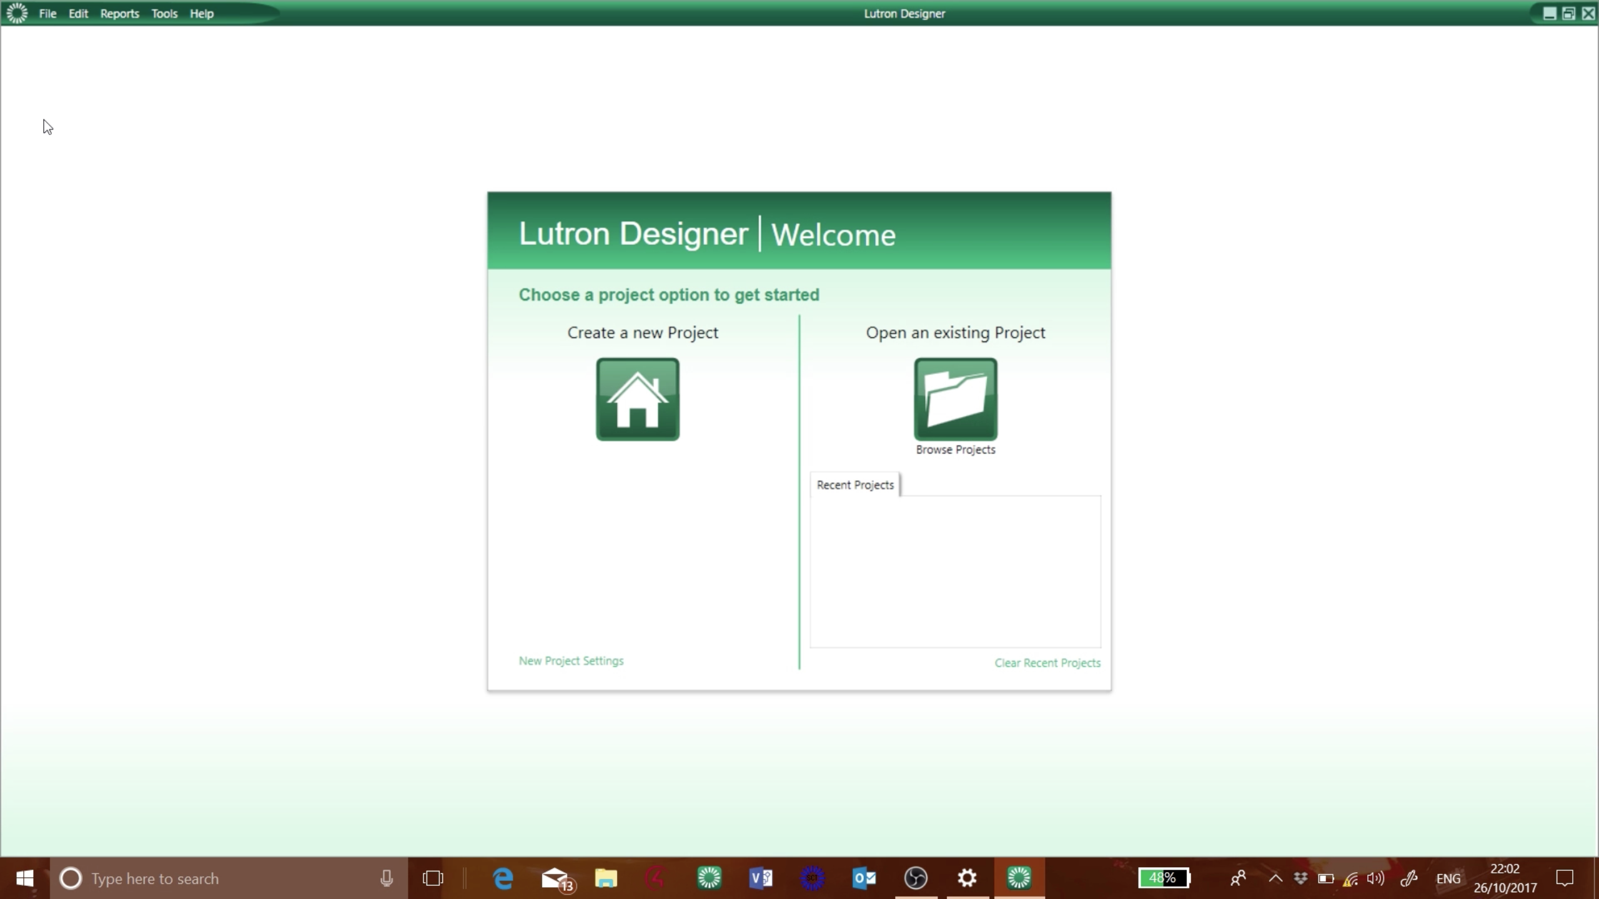This screenshot has height=899, width=1599.
Task: Open the first Lutron app icon in taskbar
Action: click(709, 878)
